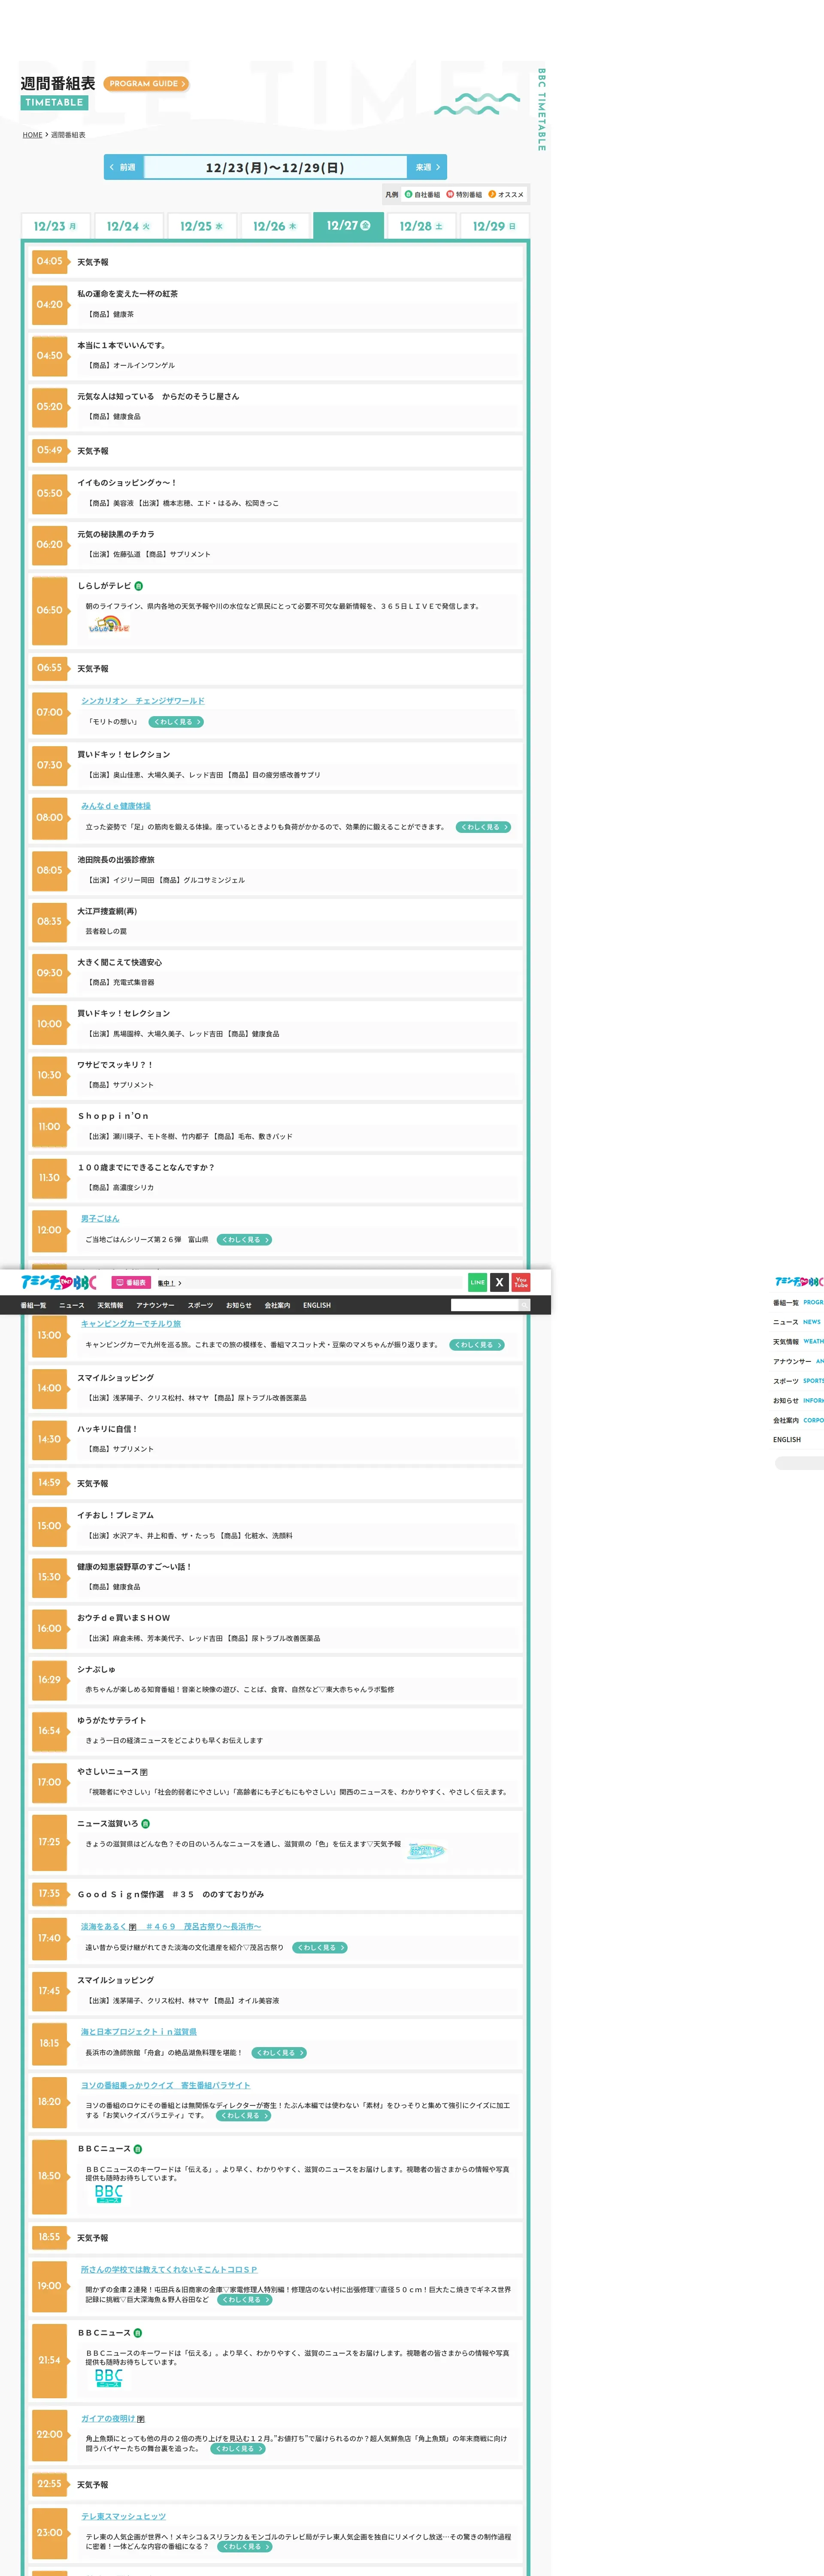Viewport: 824px width, 2576px height.
Task: Click the BBC site logo
Action: 59,1282
